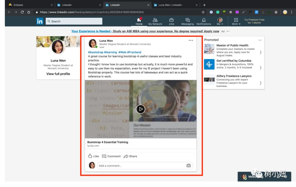
Task: Click the #learning hashtag
Action: pos(110,52)
